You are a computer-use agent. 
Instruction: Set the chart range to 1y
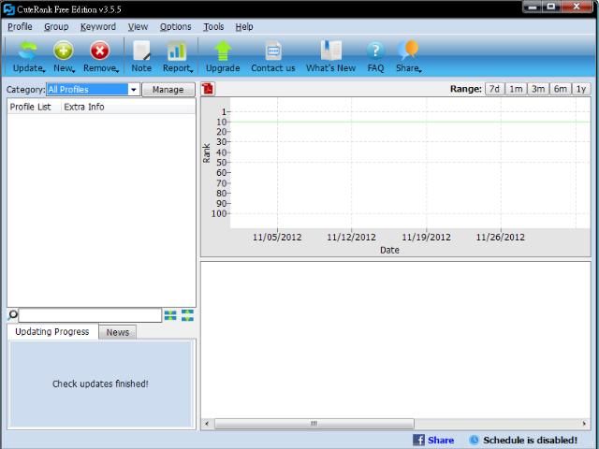pyautogui.click(x=581, y=90)
